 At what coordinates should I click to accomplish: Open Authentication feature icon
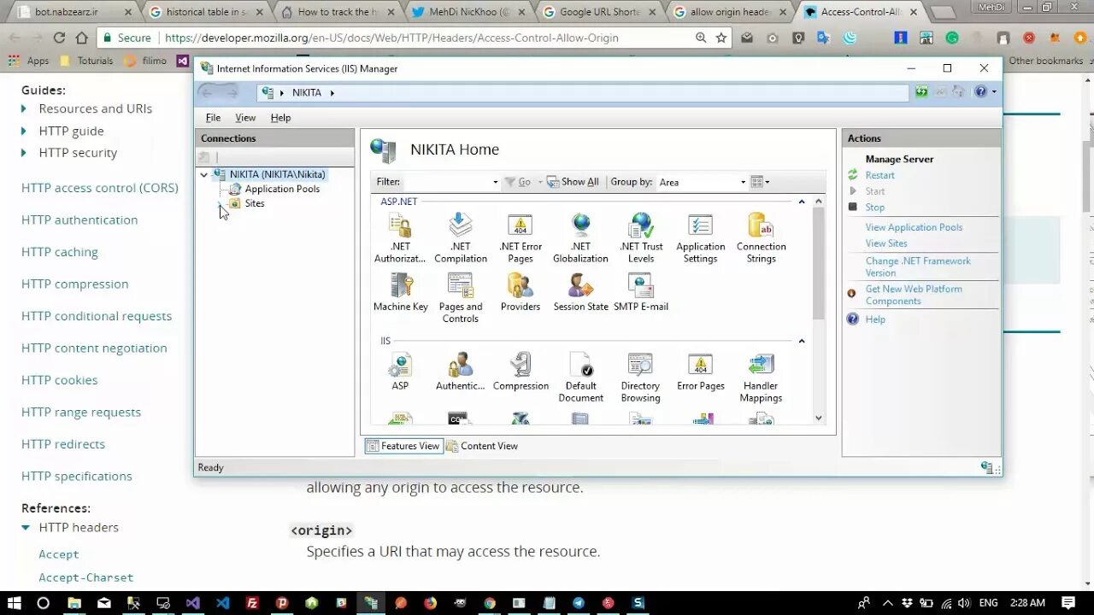(460, 372)
